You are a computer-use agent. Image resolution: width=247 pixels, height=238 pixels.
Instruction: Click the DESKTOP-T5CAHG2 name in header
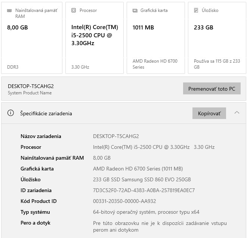(x=31, y=86)
